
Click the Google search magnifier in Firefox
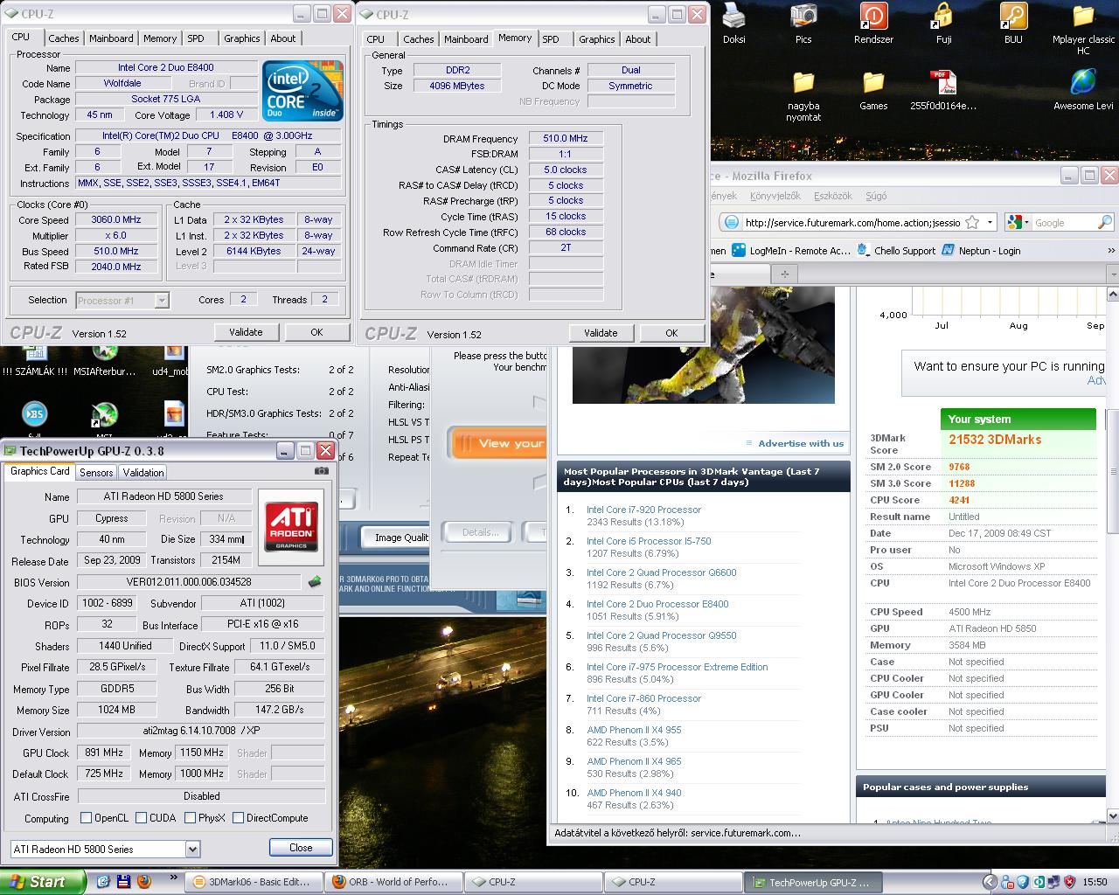click(1105, 223)
